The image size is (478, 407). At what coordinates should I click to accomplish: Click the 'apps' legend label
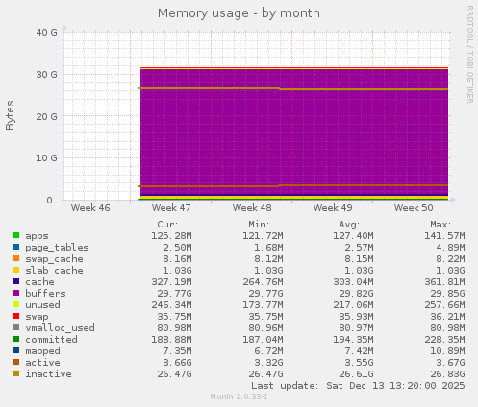(37, 236)
